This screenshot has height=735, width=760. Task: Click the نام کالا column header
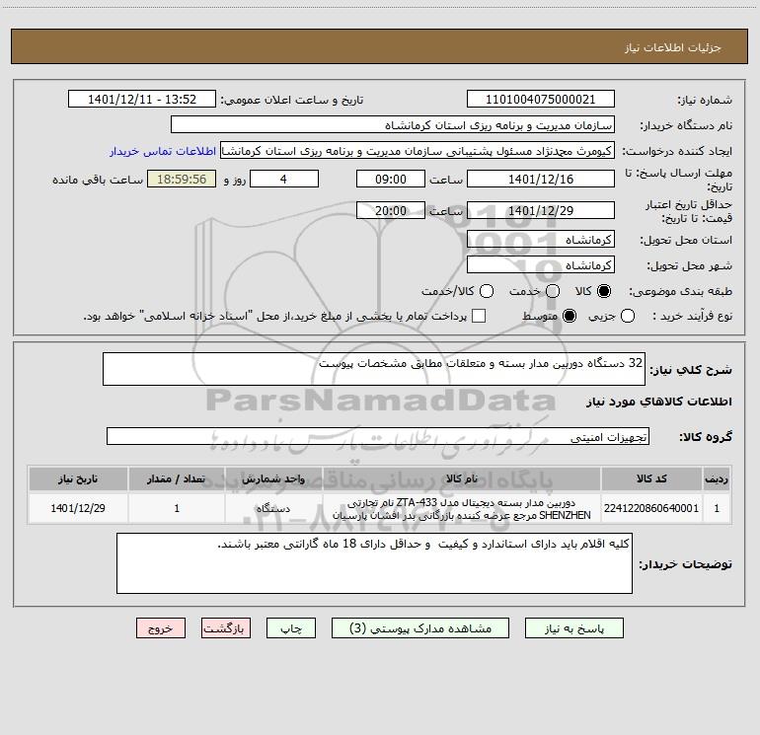(462, 478)
